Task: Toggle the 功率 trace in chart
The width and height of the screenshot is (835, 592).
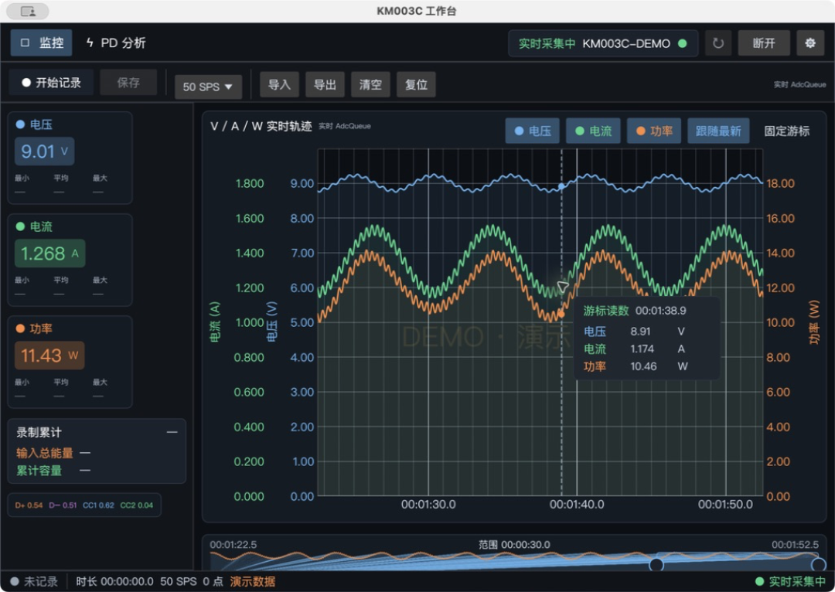Action: point(654,131)
